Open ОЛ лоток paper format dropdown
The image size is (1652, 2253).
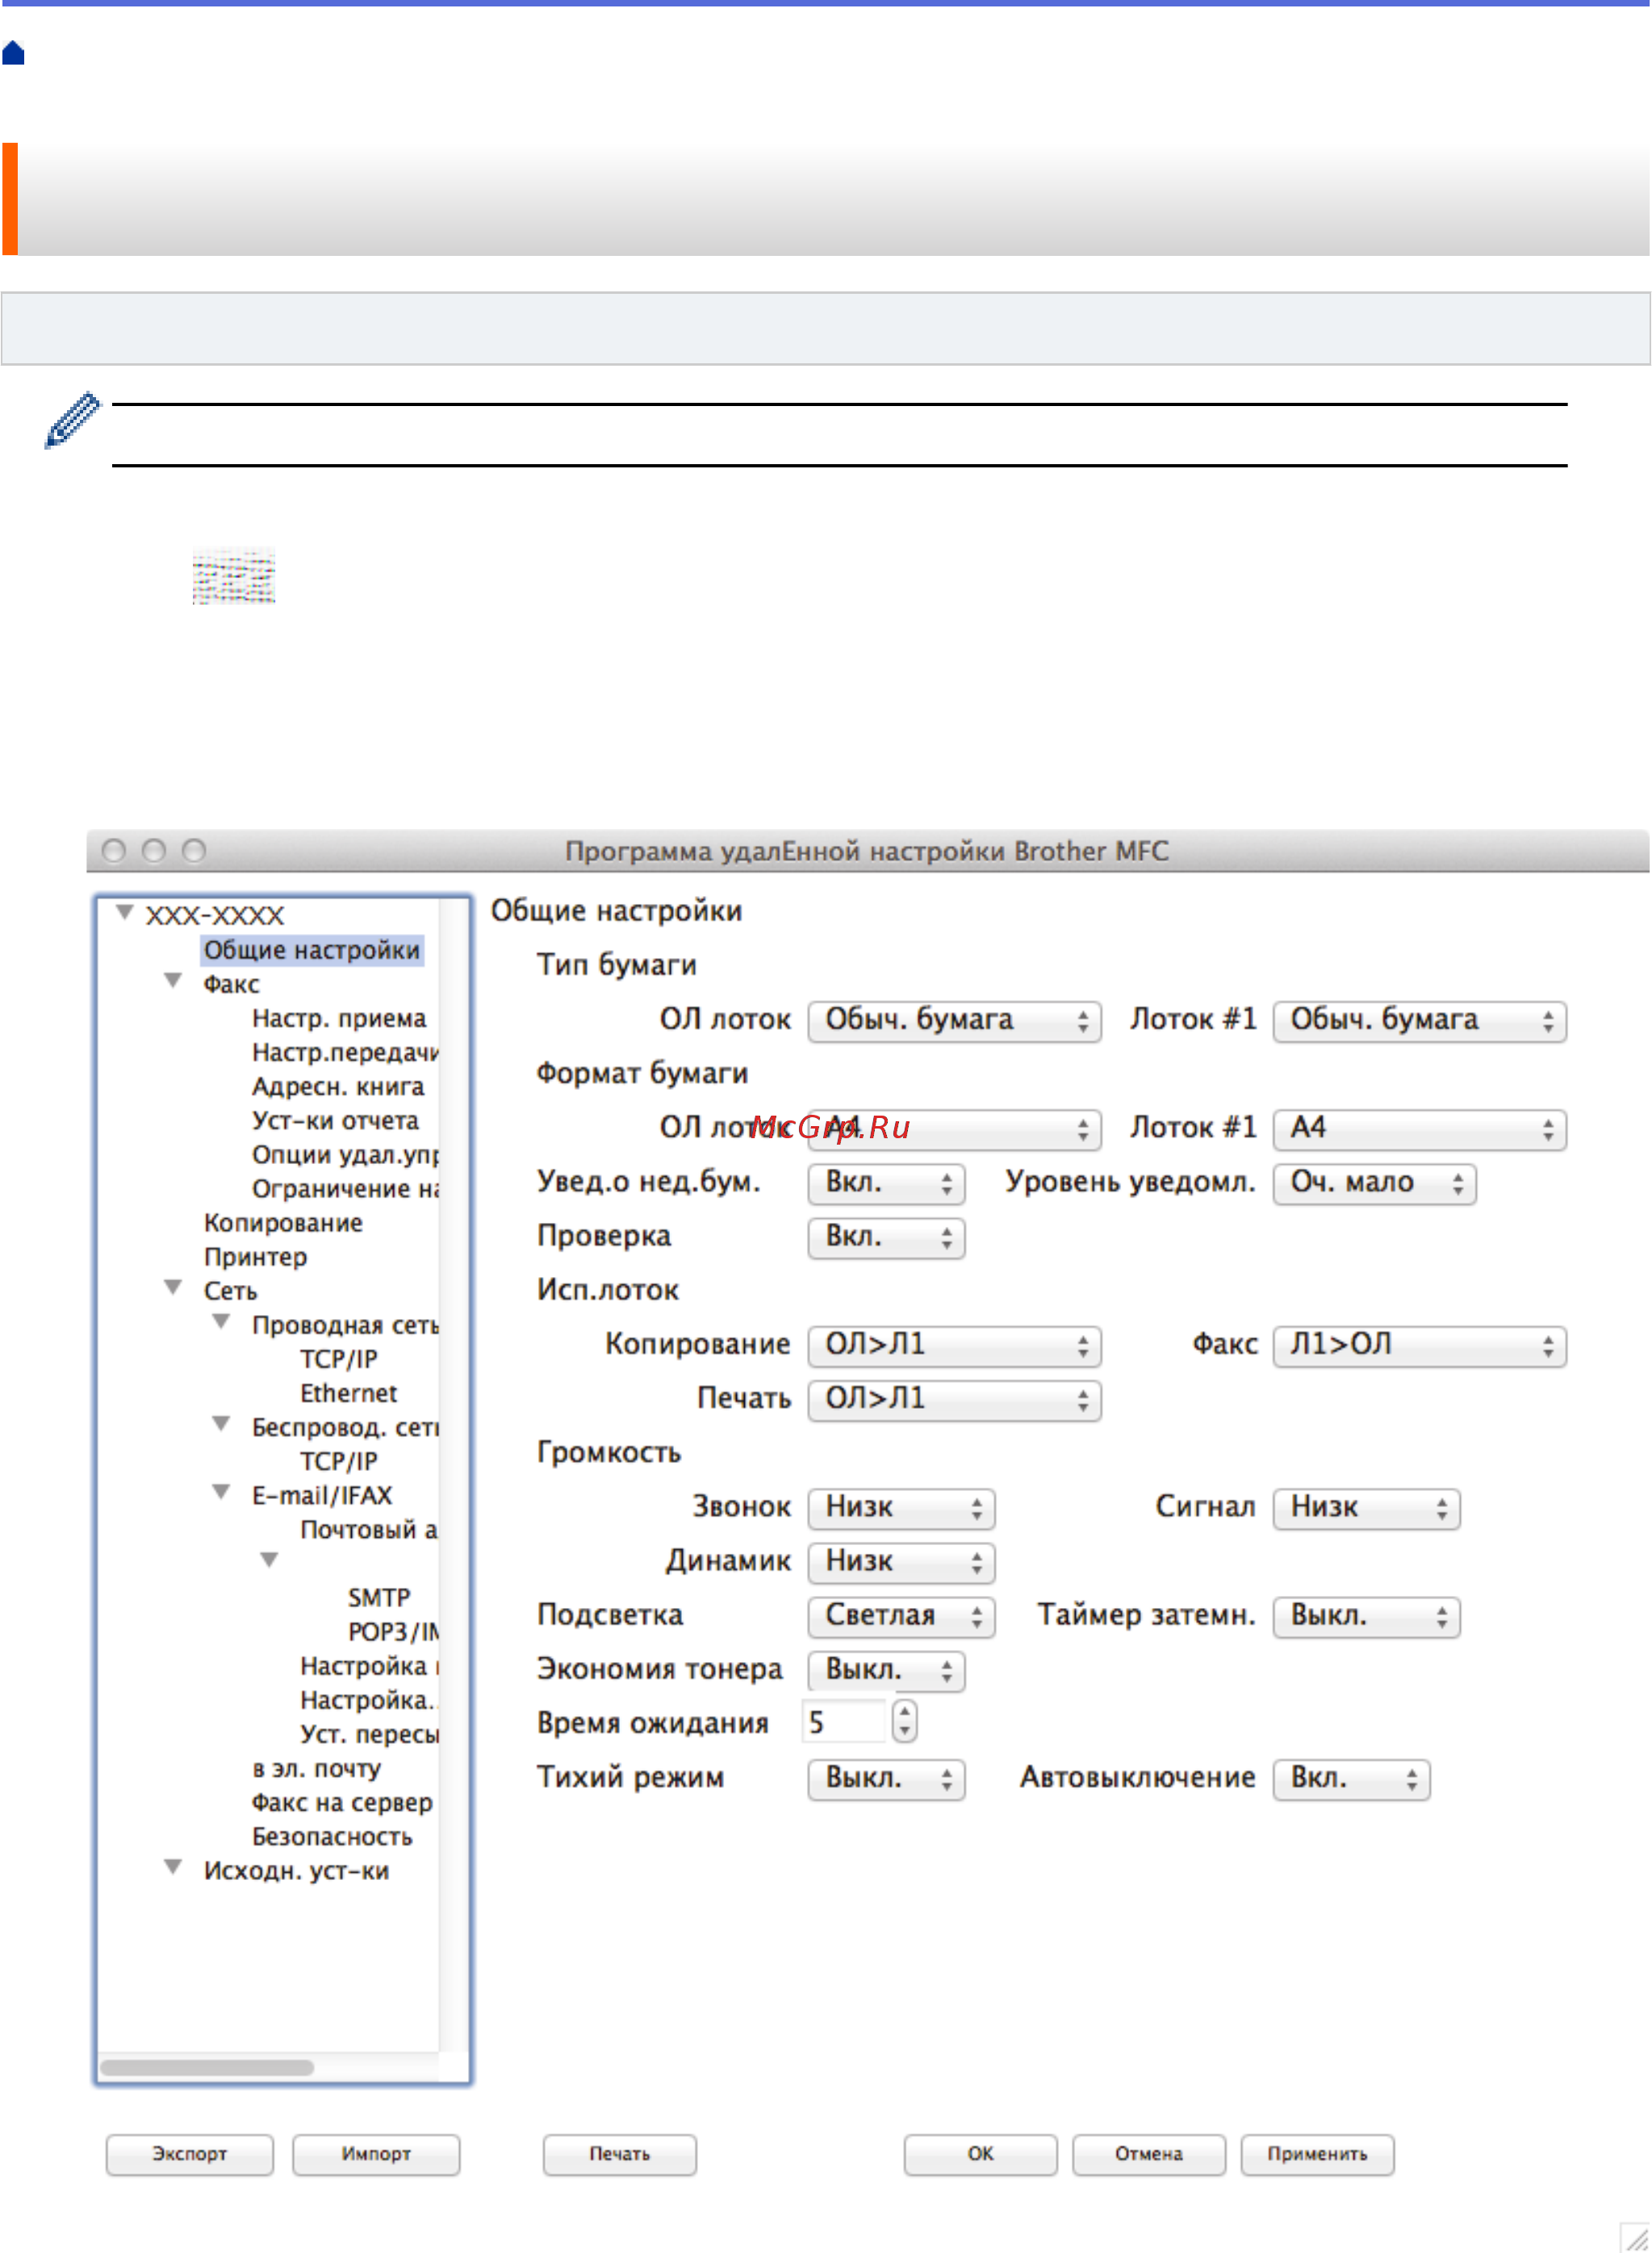pyautogui.click(x=955, y=1129)
